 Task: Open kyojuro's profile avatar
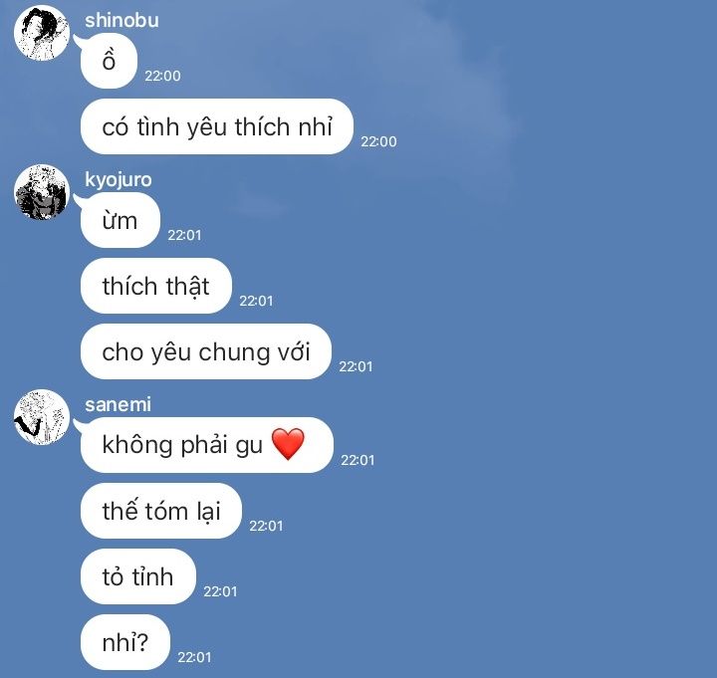[x=42, y=192]
